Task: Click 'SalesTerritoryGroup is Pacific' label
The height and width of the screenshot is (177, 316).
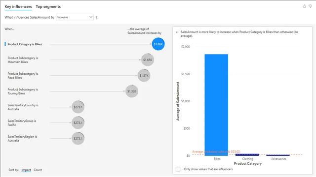Action: coord(22,123)
